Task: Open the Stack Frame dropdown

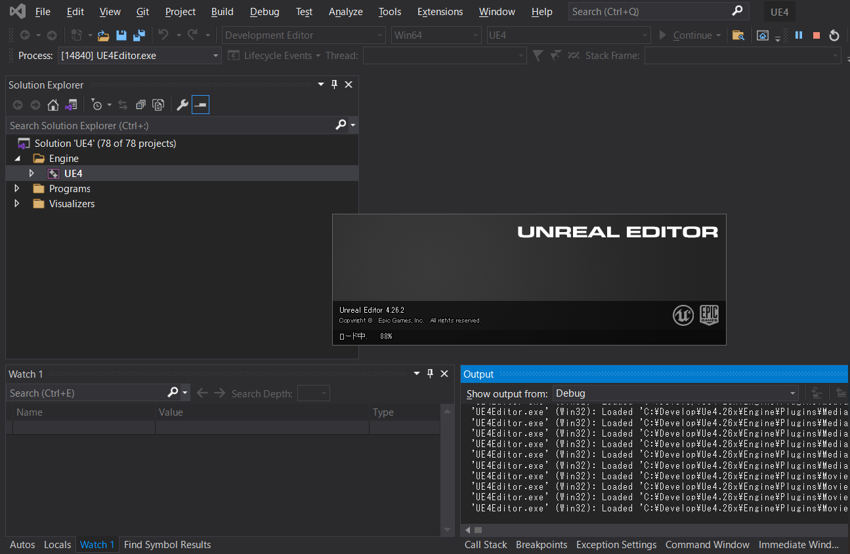Action: (x=742, y=56)
